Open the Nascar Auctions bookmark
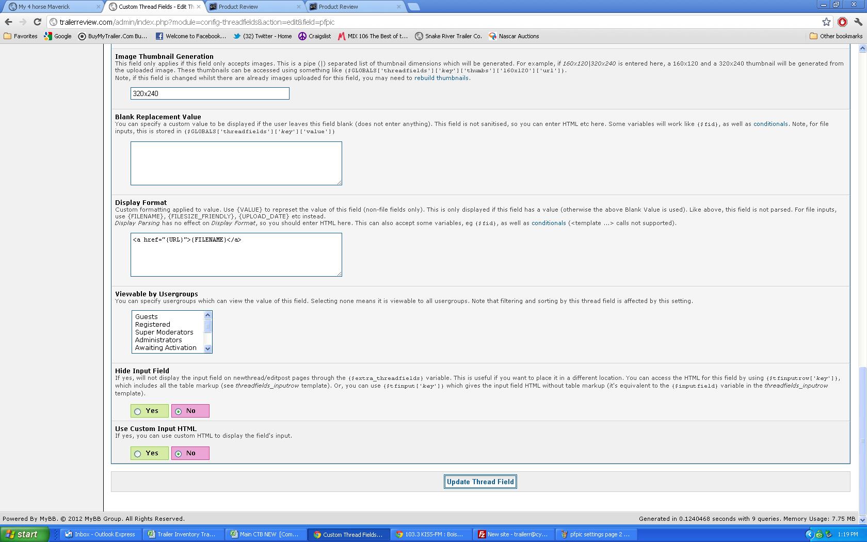 click(514, 36)
